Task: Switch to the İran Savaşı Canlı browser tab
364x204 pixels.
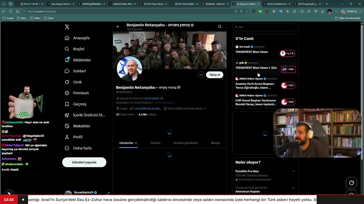Action: (60, 4)
